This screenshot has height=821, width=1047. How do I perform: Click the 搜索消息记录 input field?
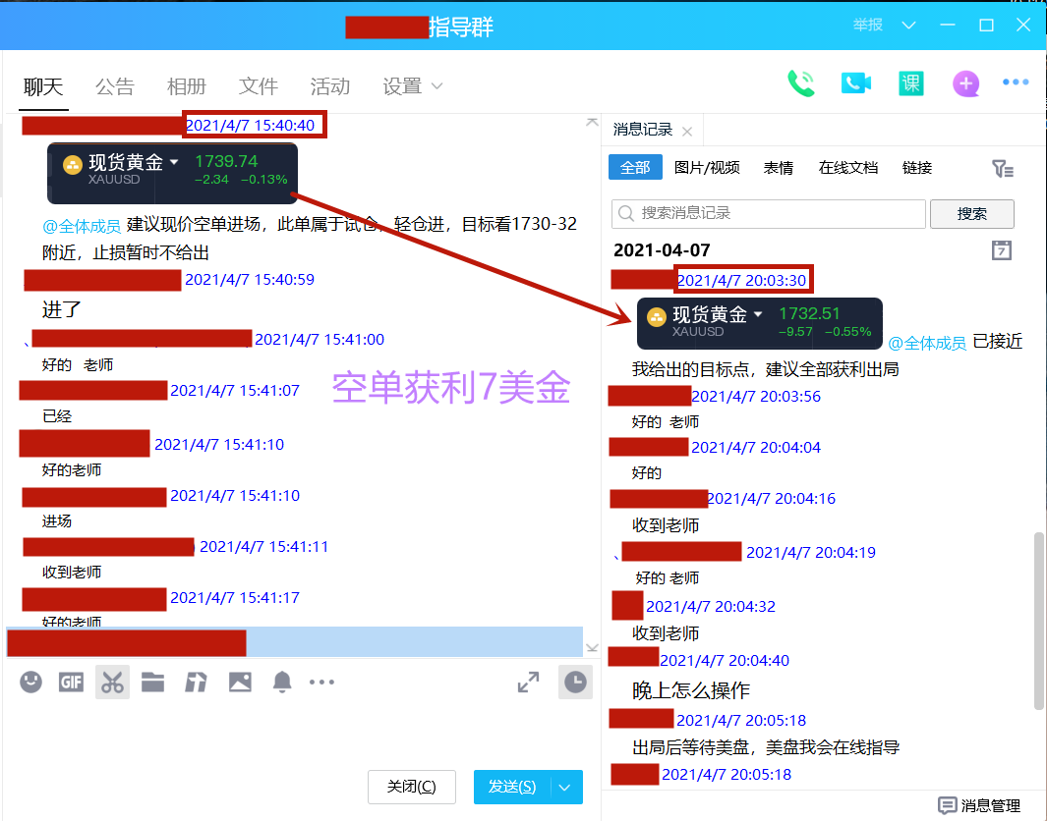(x=769, y=213)
